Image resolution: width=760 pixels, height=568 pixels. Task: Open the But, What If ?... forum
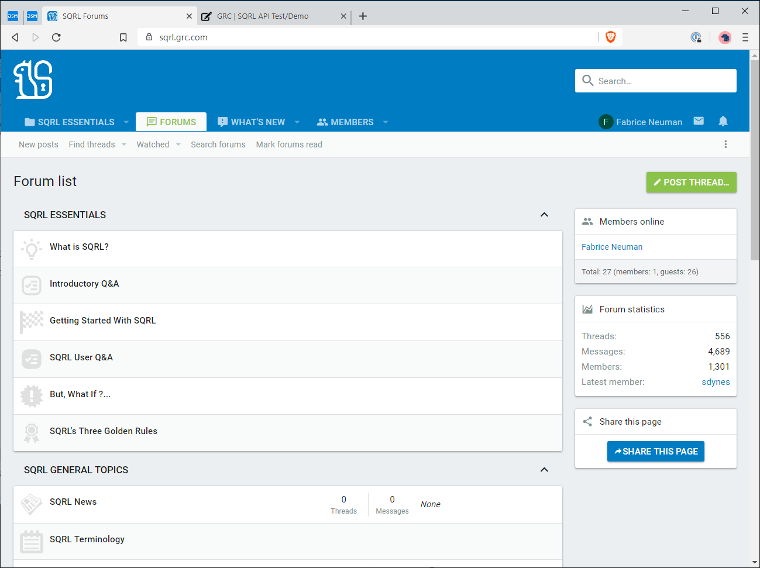coord(80,394)
